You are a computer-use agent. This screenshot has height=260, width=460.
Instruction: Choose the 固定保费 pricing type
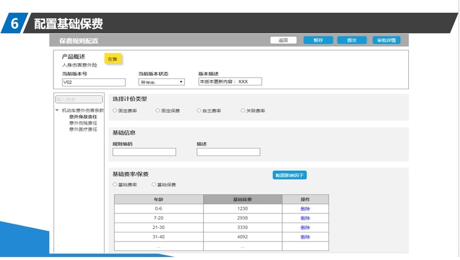pyautogui.click(x=158, y=110)
